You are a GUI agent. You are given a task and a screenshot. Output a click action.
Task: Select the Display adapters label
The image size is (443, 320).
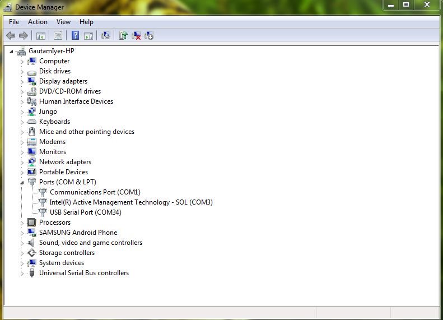63,81
